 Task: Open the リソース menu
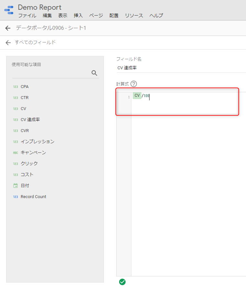134,16
